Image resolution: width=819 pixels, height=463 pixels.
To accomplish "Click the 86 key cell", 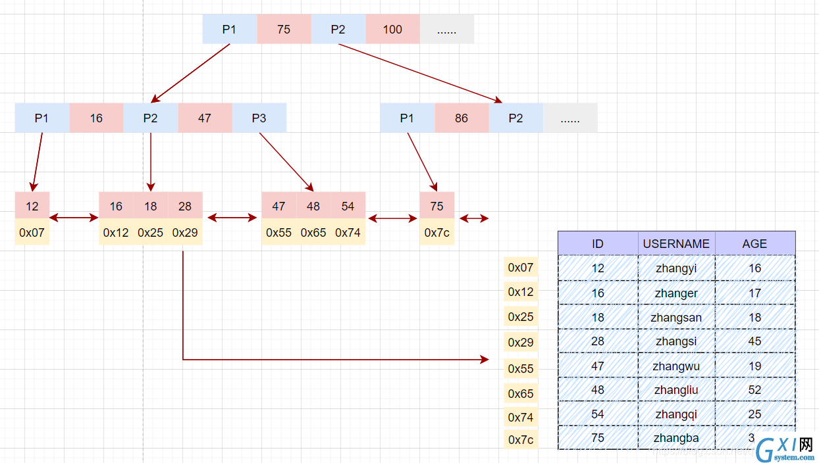I will click(x=462, y=118).
